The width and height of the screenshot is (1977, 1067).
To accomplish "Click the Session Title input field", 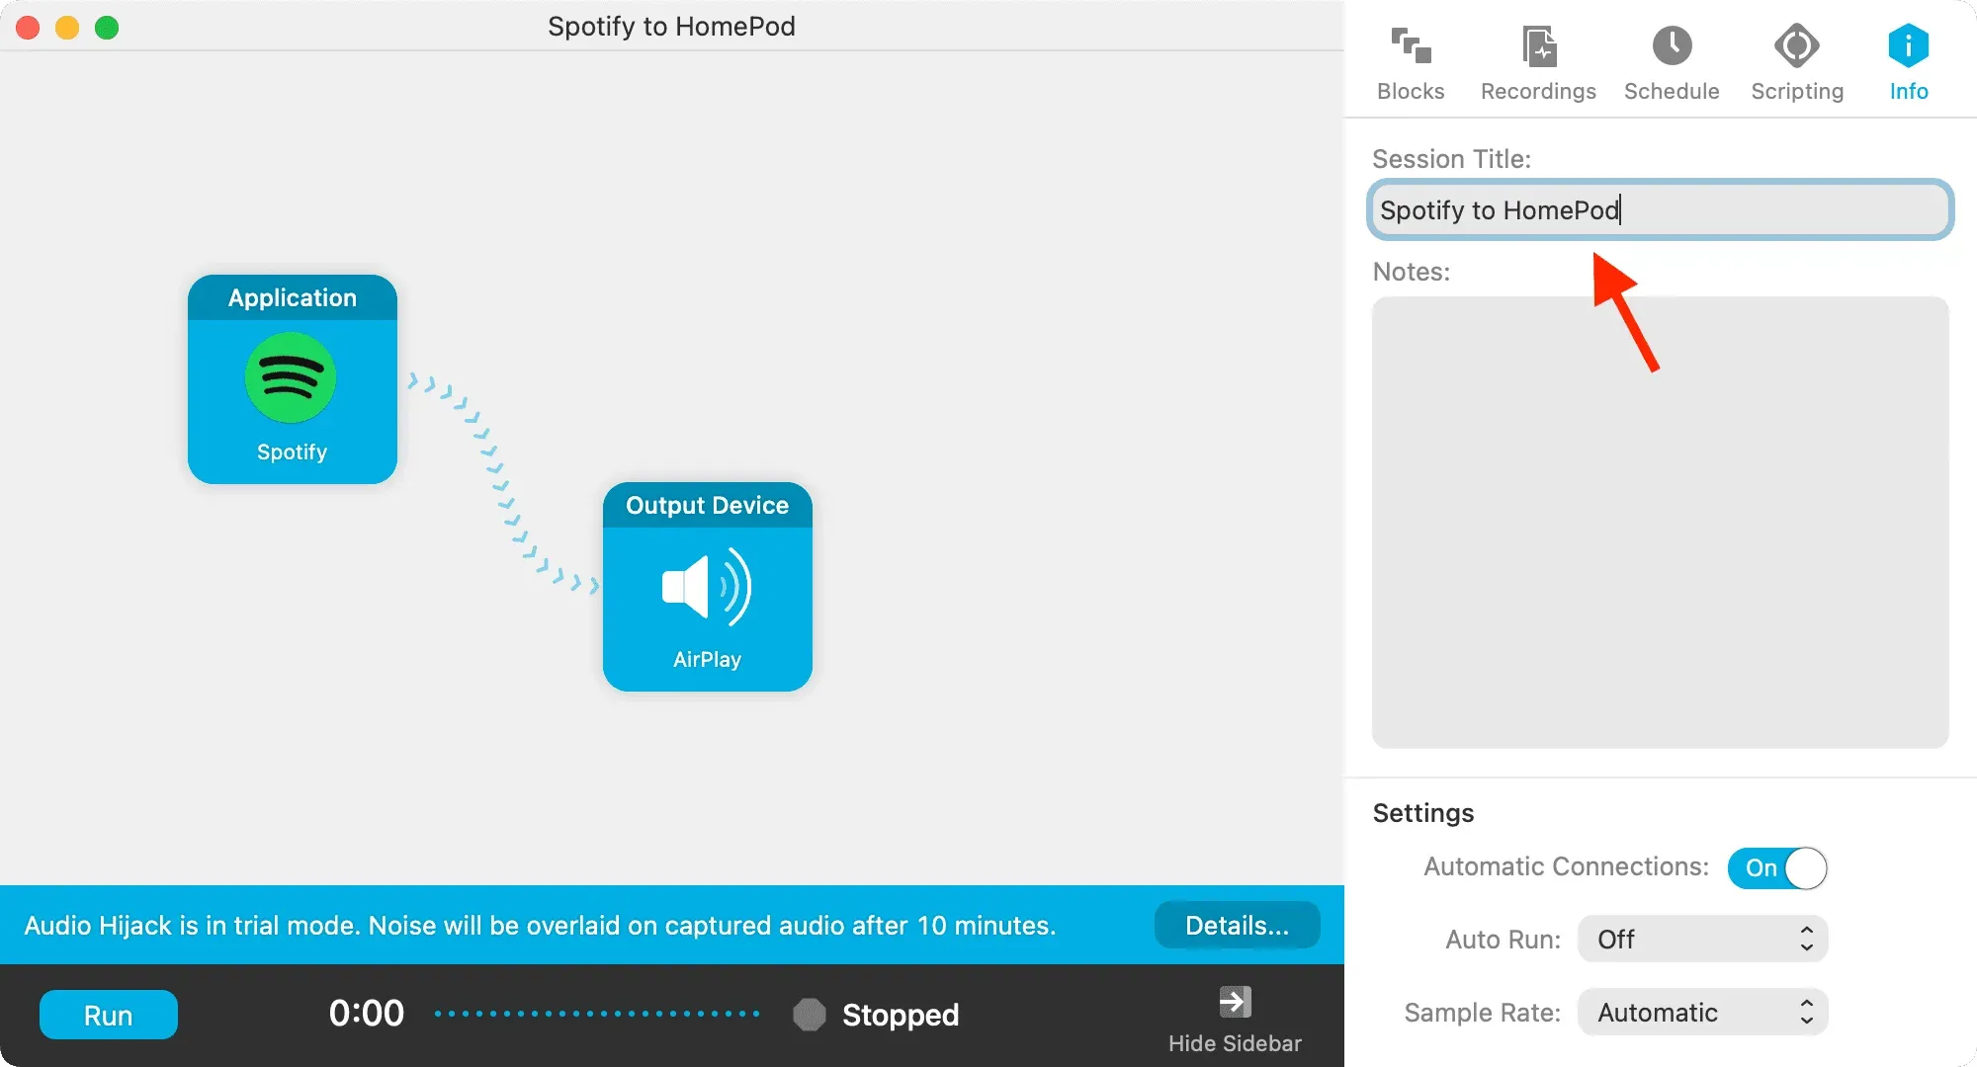I will click(x=1657, y=208).
